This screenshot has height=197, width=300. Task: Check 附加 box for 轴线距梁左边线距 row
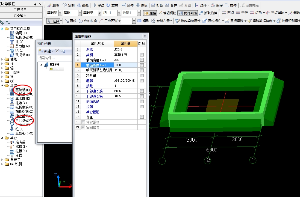coord(142,70)
